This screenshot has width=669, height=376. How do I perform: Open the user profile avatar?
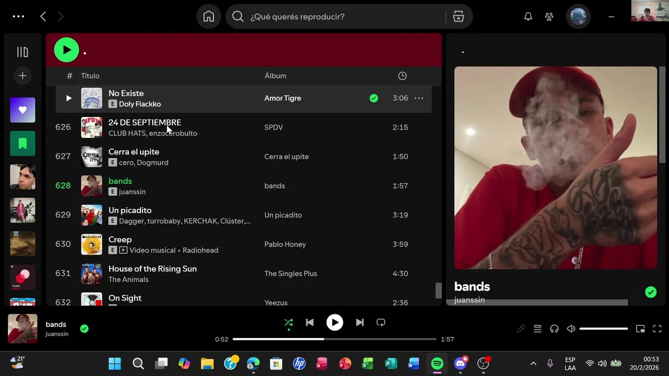(x=578, y=17)
